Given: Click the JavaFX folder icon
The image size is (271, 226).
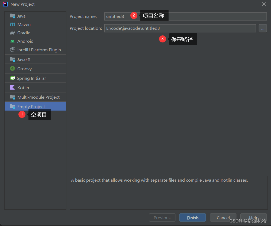Looking at the screenshot, I should coord(12,59).
